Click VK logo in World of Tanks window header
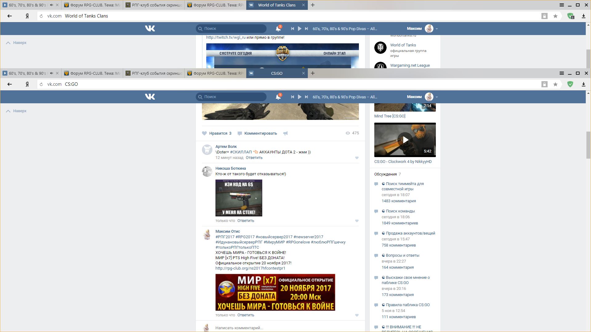 [x=150, y=29]
